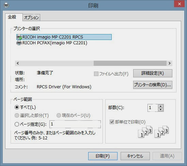Image resolution: width=187 pixels, height=166 pixels.
Task: Click the printer list right scroll arrow
Action: (x=170, y=63)
